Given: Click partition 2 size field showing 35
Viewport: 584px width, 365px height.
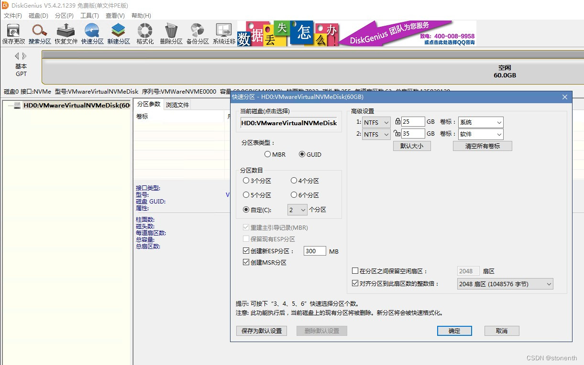Looking at the screenshot, I should [413, 134].
